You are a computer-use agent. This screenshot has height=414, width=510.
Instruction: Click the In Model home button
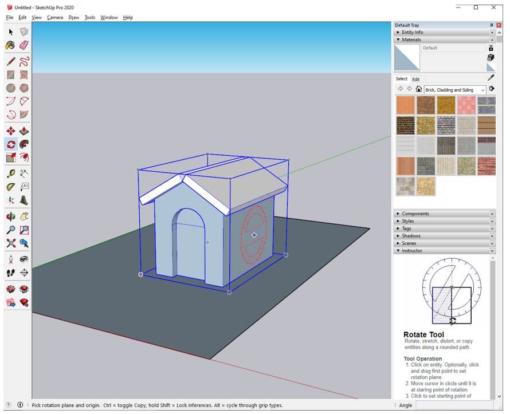419,89
